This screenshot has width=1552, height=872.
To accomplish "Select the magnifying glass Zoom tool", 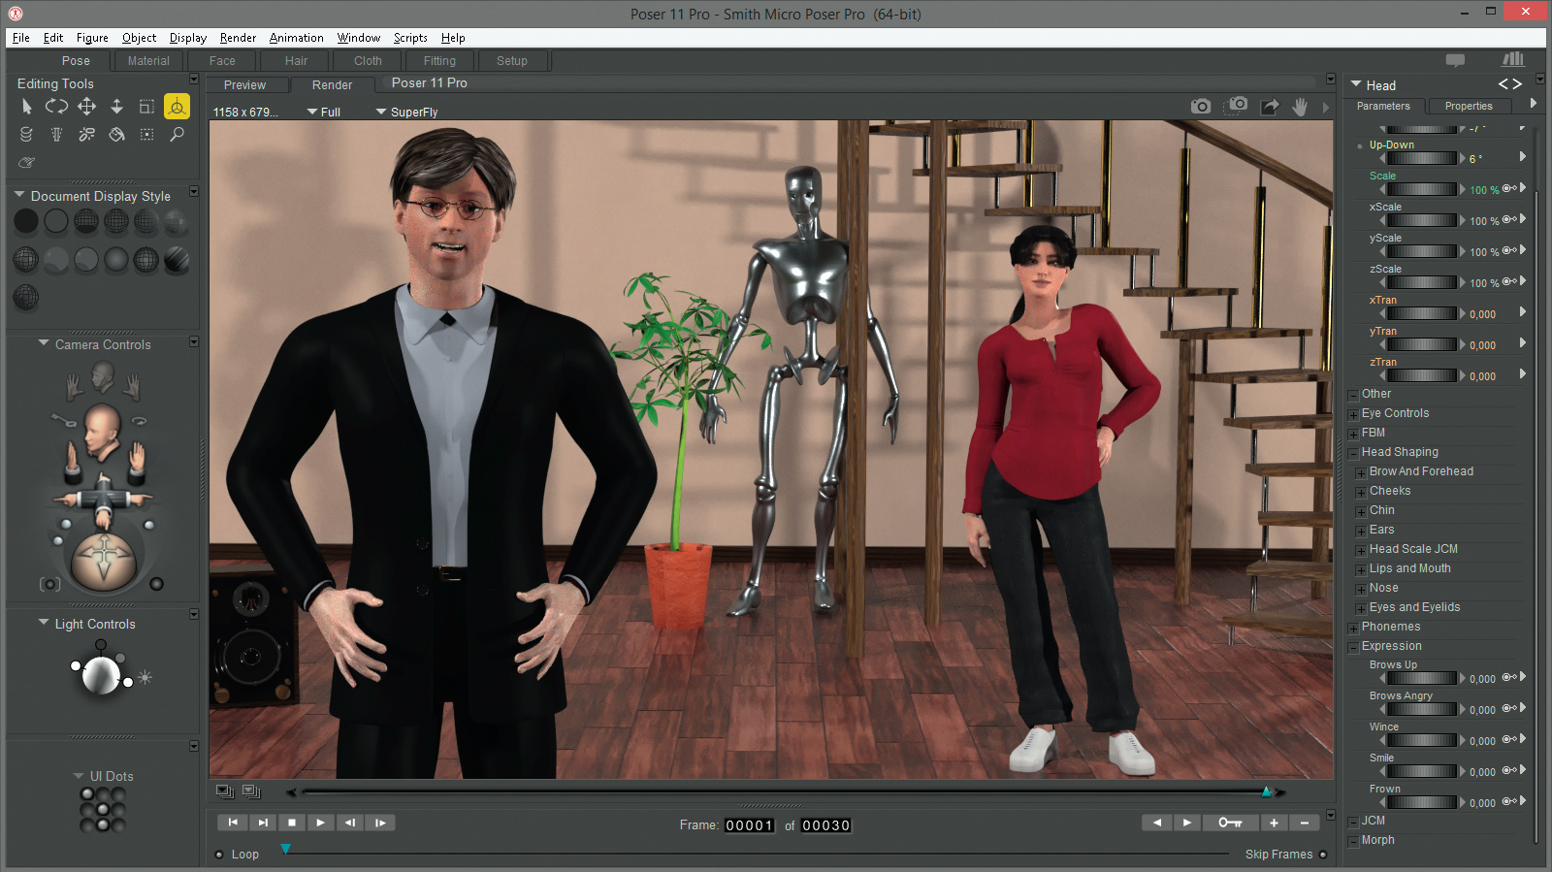I will click(x=177, y=135).
